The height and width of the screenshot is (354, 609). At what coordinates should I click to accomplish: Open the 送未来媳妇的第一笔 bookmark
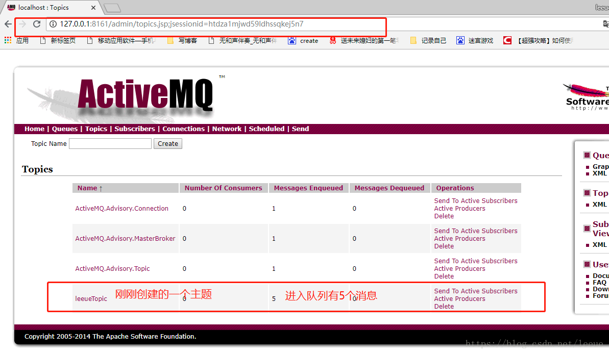(364, 40)
